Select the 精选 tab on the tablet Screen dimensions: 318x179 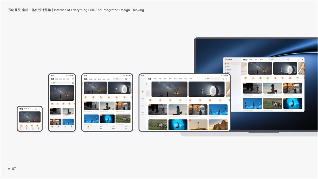pos(150,79)
